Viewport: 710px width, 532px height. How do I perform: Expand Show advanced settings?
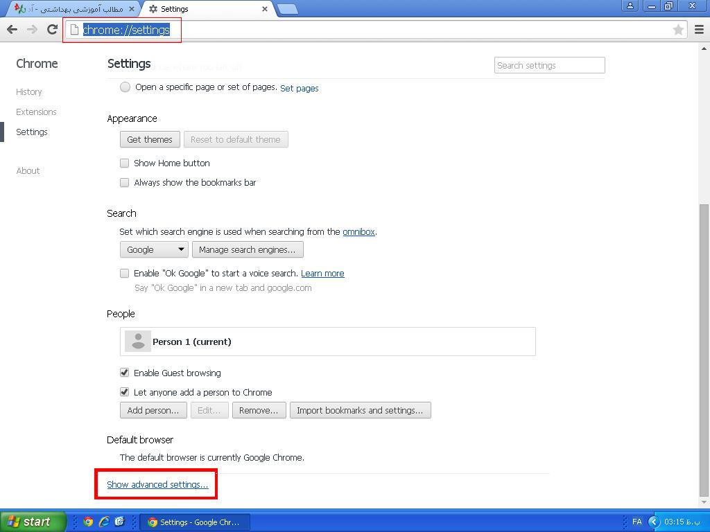click(157, 484)
